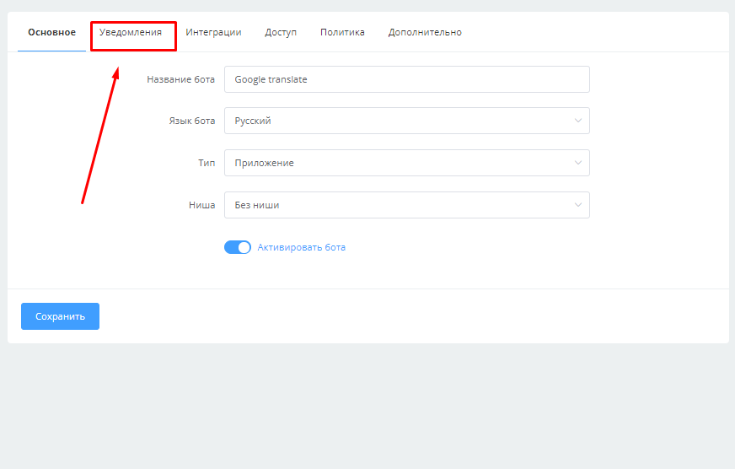
Task: Switch to the Дополнительно tab
Action: [x=425, y=33]
